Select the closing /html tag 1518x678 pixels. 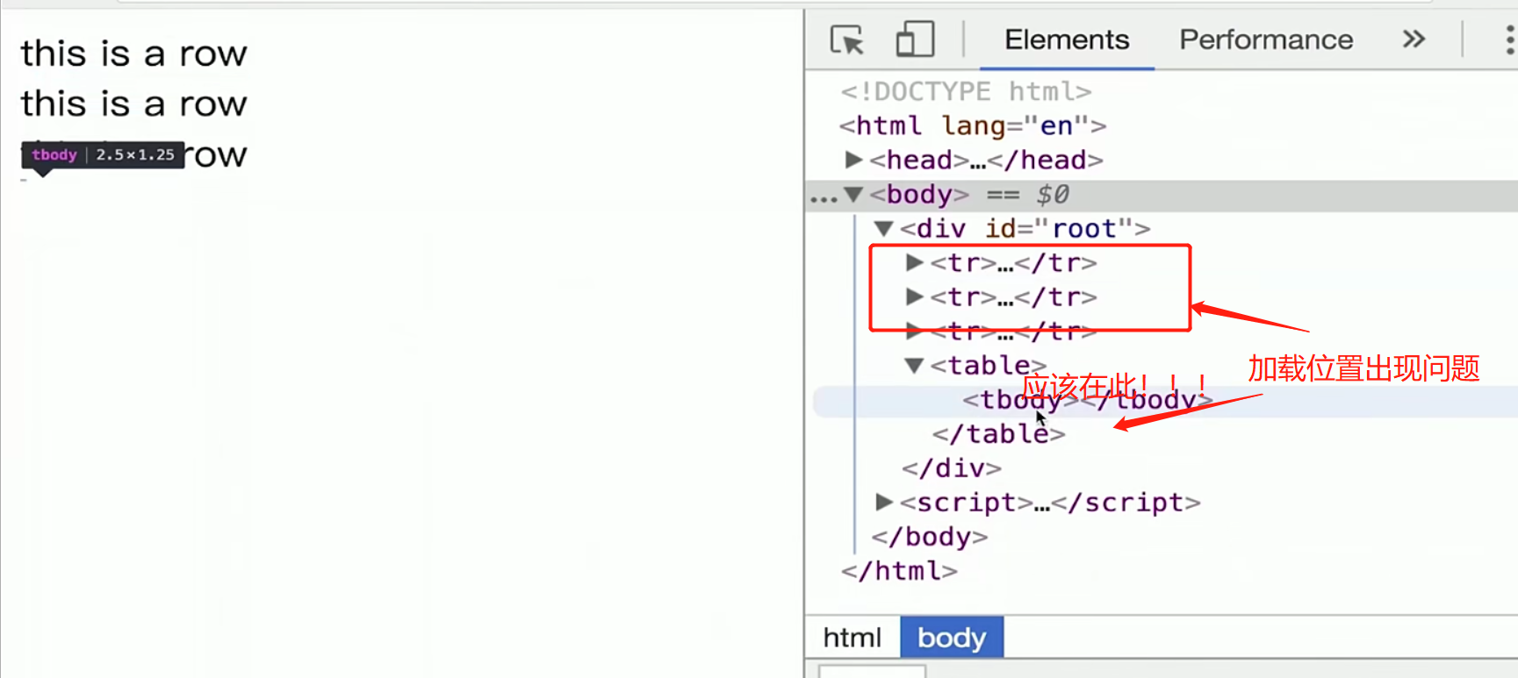point(899,571)
